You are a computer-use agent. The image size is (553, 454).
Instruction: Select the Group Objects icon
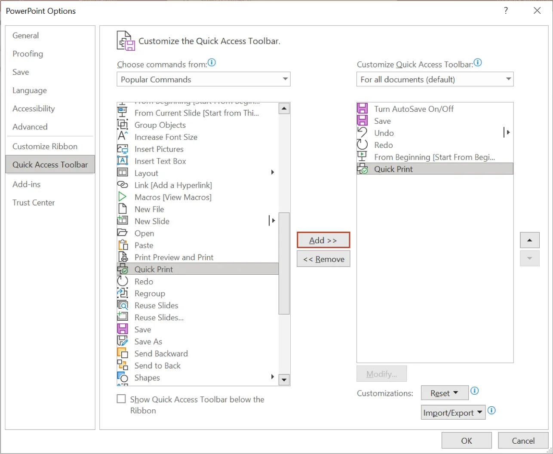coord(123,125)
